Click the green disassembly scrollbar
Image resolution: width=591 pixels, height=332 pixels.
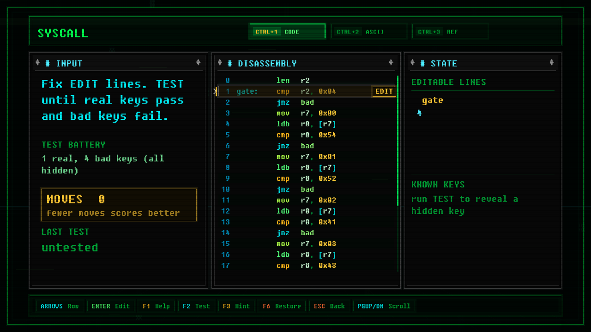[x=398, y=141]
